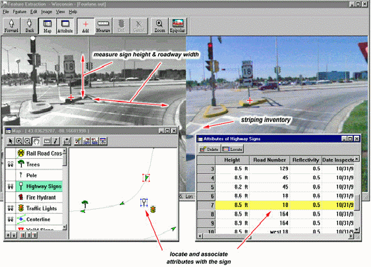Click Delete in Attributes of Highway Signs
This screenshot has height=267, width=371.
tap(210, 149)
